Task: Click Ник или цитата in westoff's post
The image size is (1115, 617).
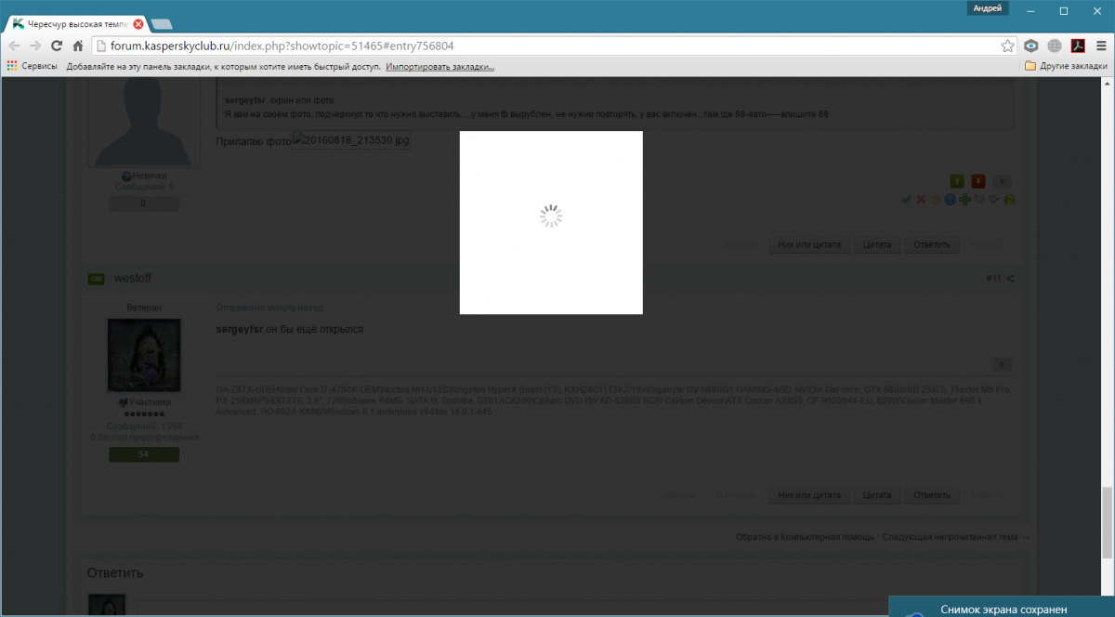Action: point(808,495)
